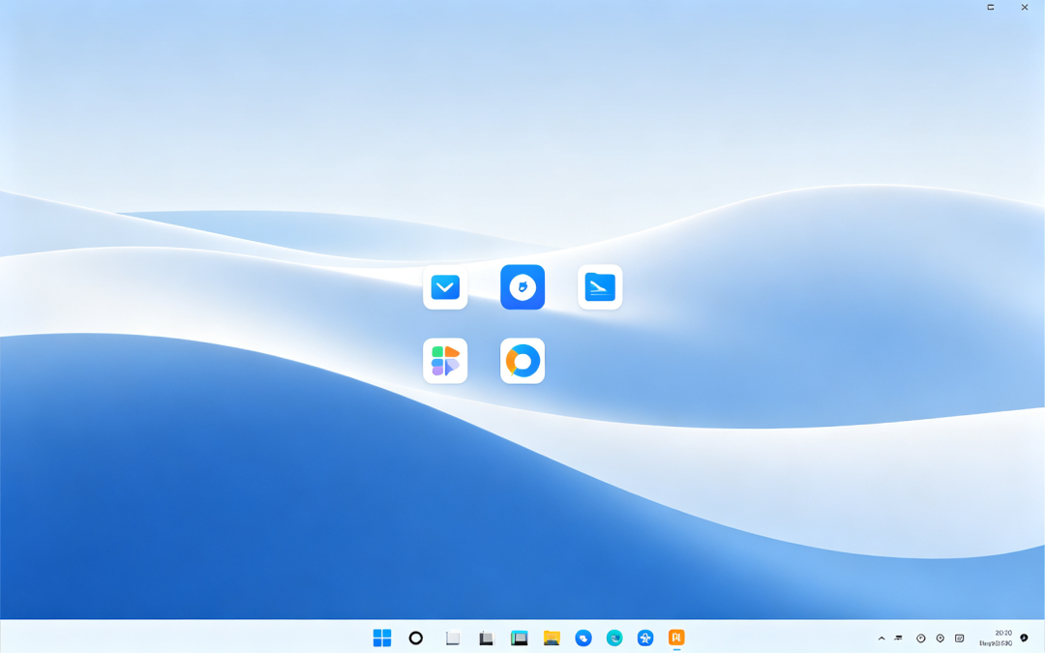Click the circular tray icon with centered dot
The height and width of the screenshot is (653, 1045).
940,638
